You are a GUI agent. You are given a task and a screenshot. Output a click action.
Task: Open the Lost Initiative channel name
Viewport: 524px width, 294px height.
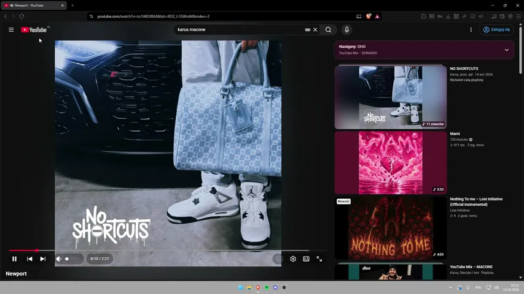tap(459, 210)
